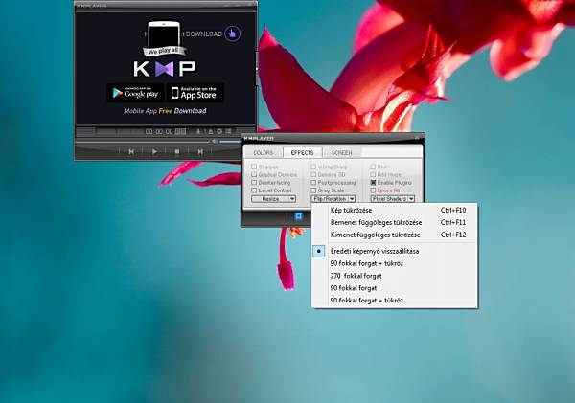
Task: Toggle the 3D boxes icon beside the time display
Action: tap(180, 131)
